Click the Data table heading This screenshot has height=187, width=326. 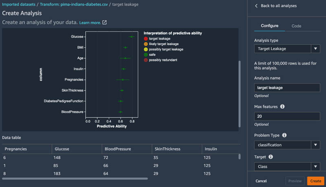click(x=11, y=138)
